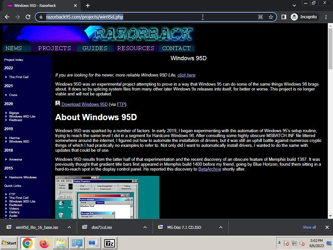333x250 pixels.
Task: Show hidden system tray icons
Action: point(279,243)
